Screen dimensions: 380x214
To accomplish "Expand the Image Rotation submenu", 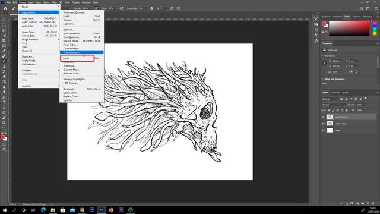I will coord(39,39).
